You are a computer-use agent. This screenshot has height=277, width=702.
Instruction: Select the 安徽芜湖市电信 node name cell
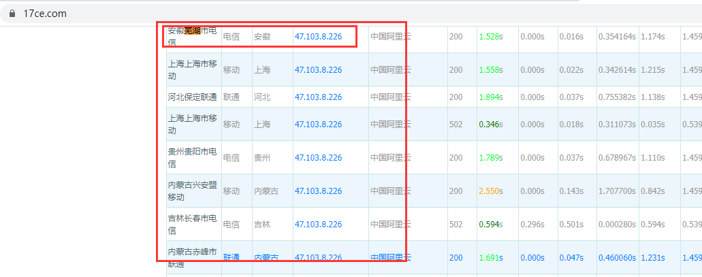click(193, 36)
